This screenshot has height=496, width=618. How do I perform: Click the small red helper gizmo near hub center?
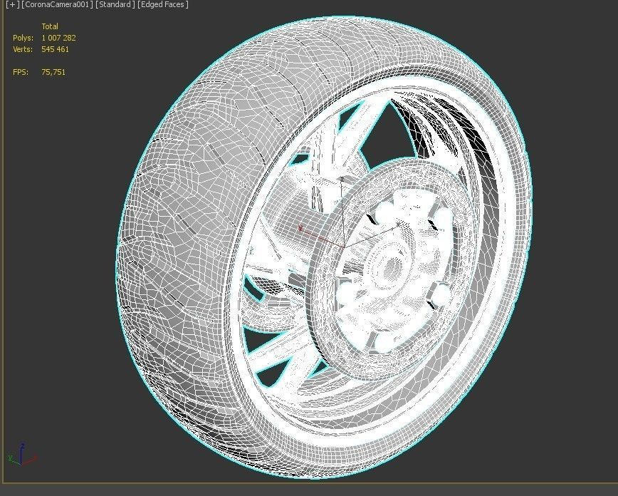(302, 227)
